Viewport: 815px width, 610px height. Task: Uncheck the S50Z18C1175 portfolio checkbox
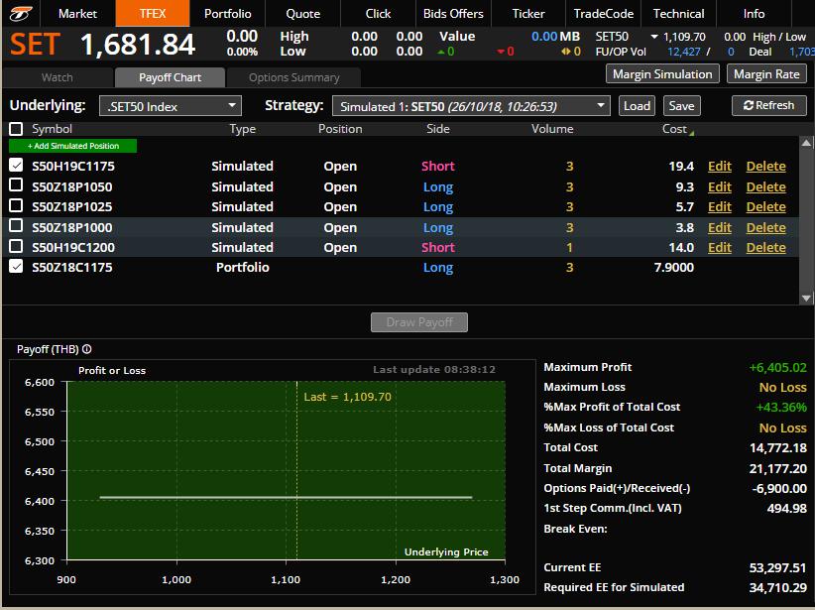pyautogui.click(x=16, y=266)
